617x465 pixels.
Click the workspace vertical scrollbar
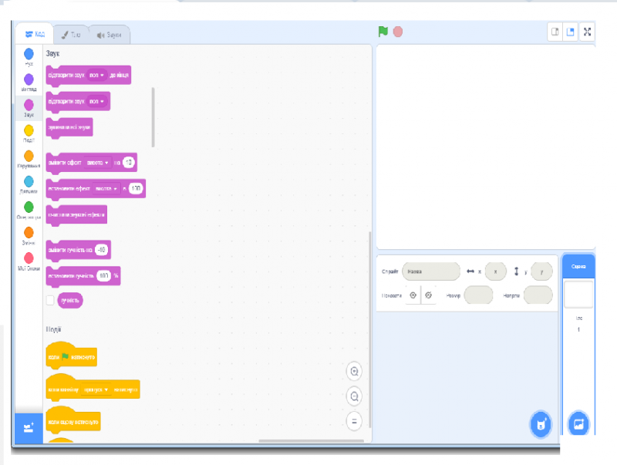370,330
